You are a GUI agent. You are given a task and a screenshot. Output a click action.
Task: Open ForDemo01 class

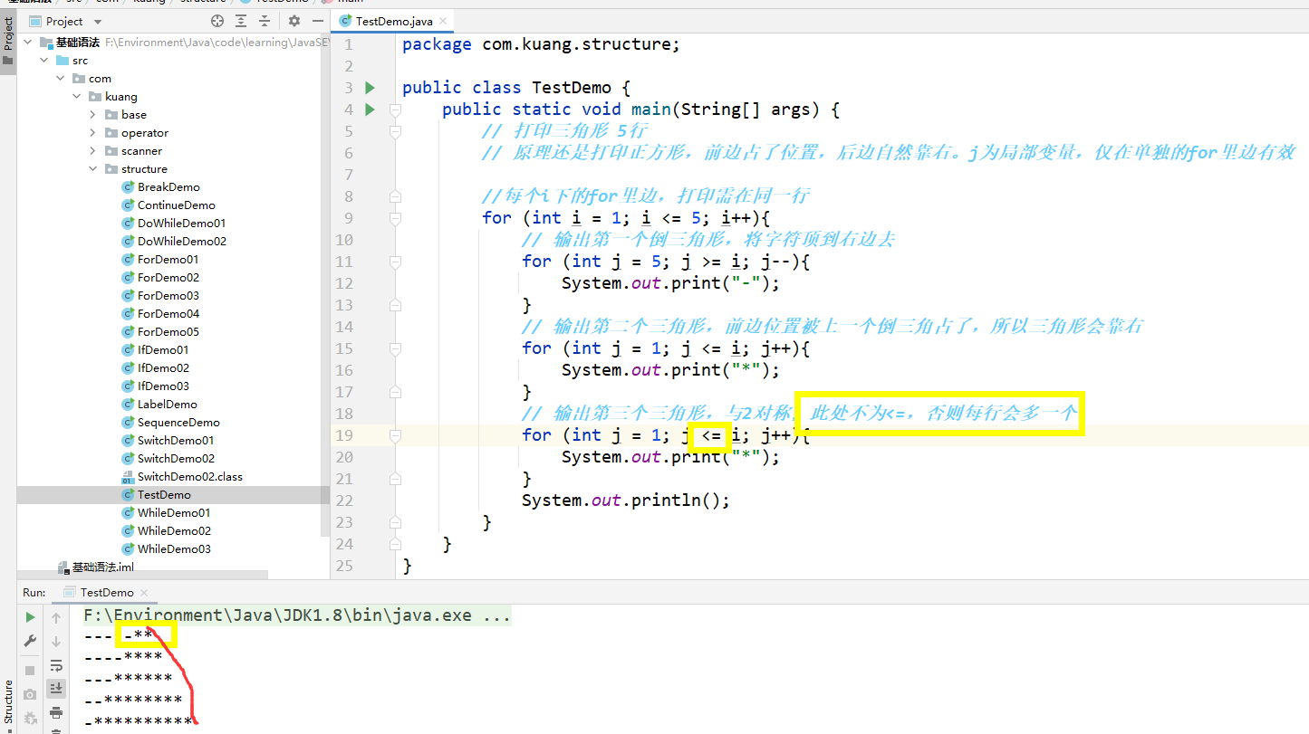point(168,260)
